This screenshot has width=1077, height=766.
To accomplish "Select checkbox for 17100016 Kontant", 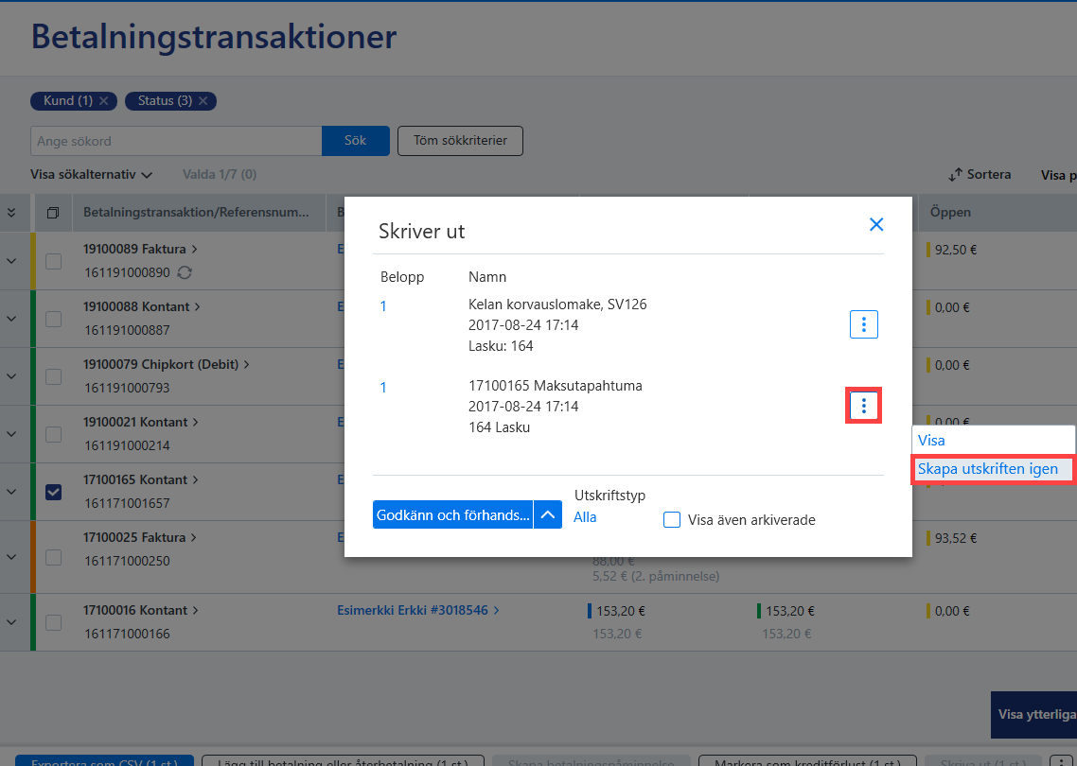I will (x=54, y=622).
